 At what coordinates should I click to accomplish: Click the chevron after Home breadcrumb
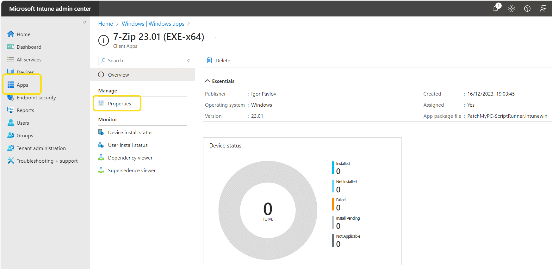tap(117, 24)
